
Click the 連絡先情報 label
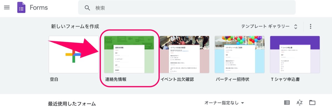(116, 79)
